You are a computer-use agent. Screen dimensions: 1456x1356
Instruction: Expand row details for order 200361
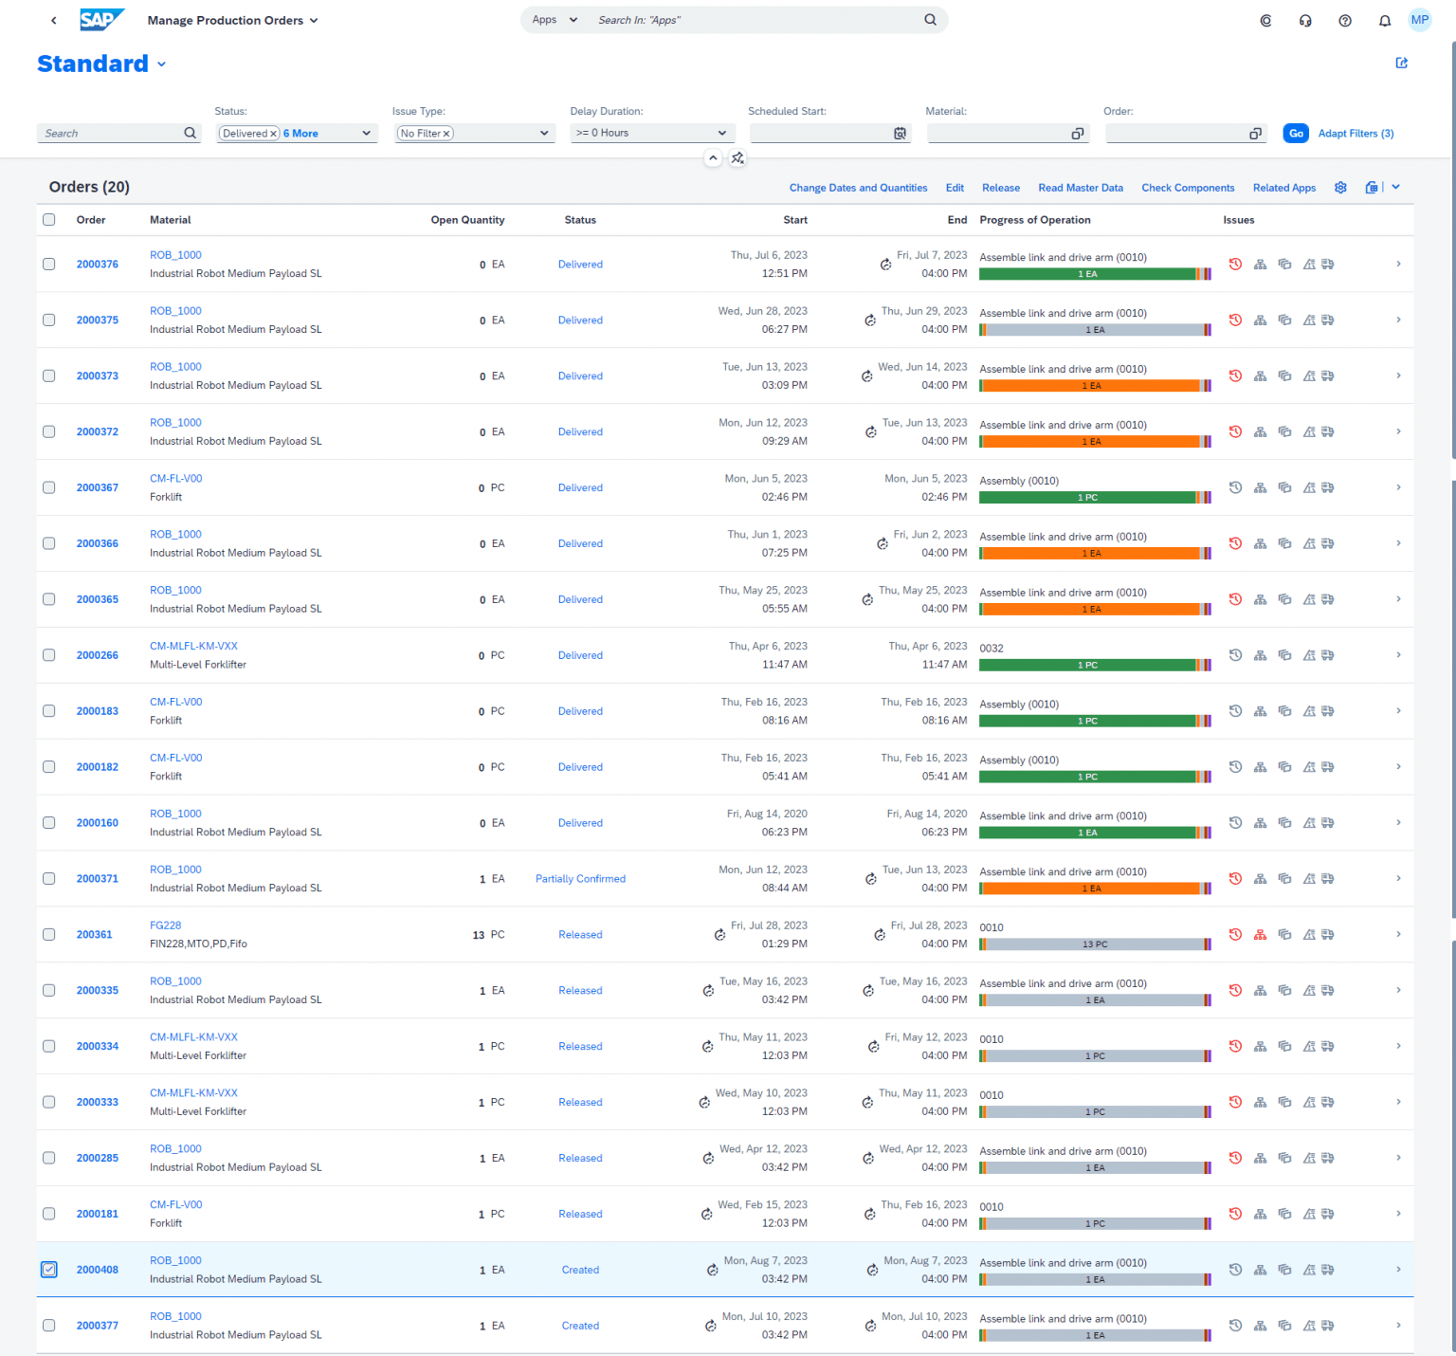point(1398,934)
